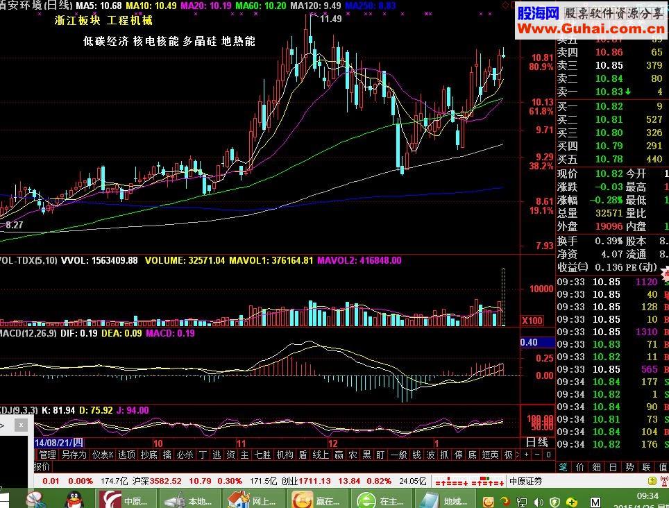This screenshot has width=669, height=508.
Task: Click the 现价 value 10.82
Action: (x=609, y=173)
